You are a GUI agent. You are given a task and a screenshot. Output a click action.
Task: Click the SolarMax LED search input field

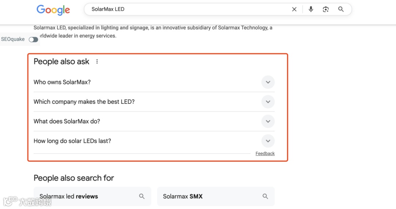[x=183, y=10]
